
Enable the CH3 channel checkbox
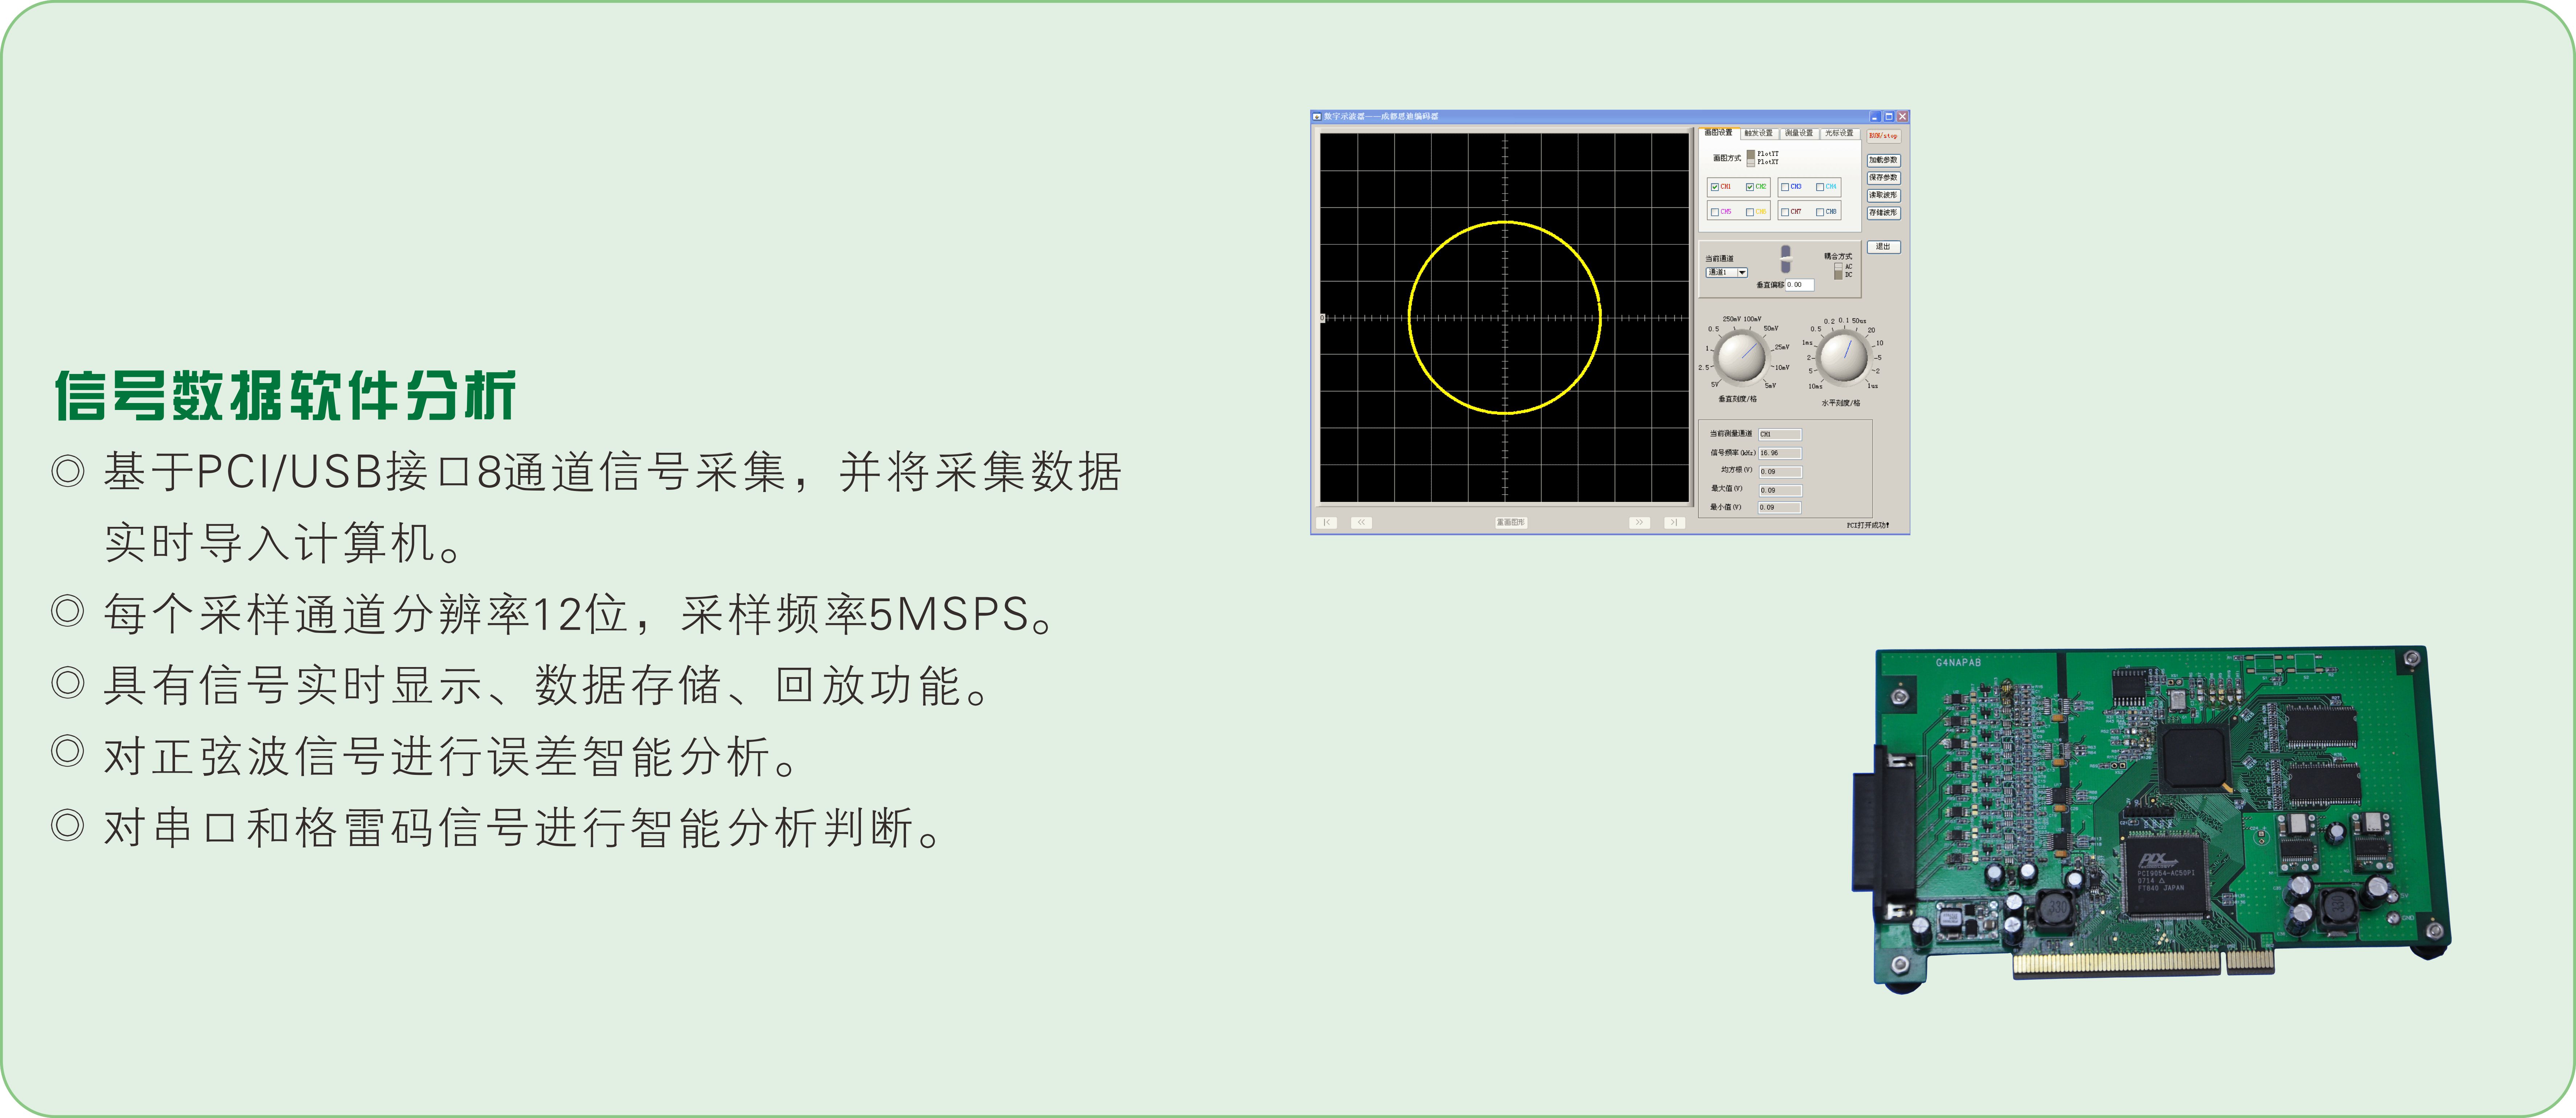tap(1785, 187)
